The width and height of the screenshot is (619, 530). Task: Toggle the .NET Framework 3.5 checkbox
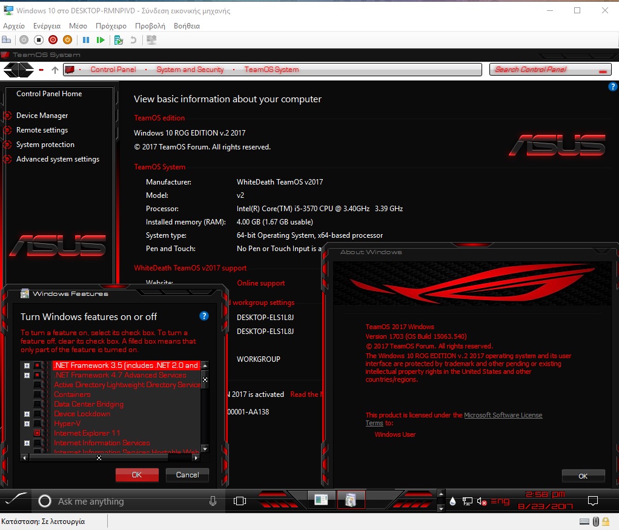(37, 365)
